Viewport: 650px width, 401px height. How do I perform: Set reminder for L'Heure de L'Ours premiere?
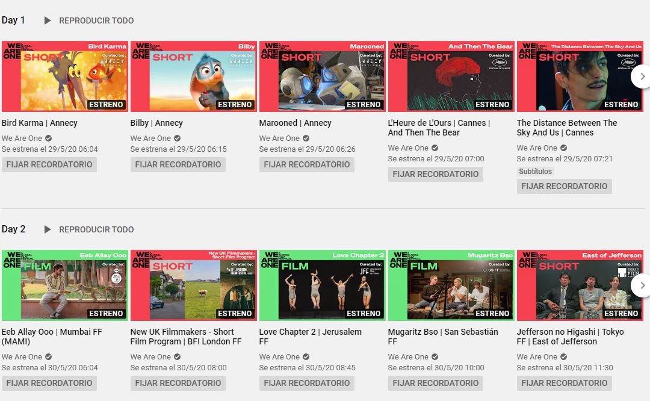[436, 174]
